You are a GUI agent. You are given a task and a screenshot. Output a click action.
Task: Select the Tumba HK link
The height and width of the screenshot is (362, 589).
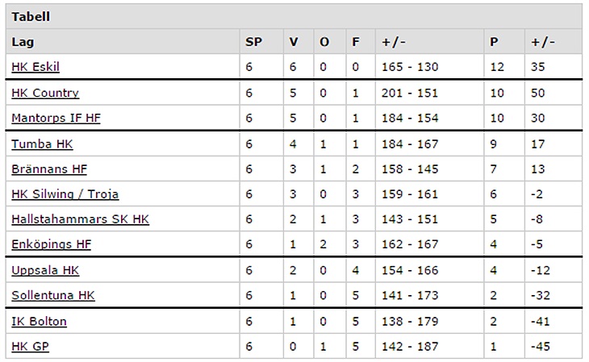(42, 144)
